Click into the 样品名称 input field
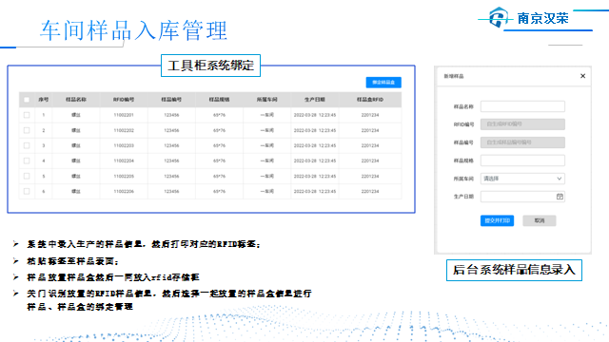Viewport: 609px width, 342px height. tap(522, 106)
